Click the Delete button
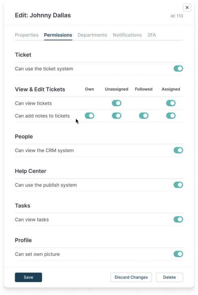 point(170,277)
